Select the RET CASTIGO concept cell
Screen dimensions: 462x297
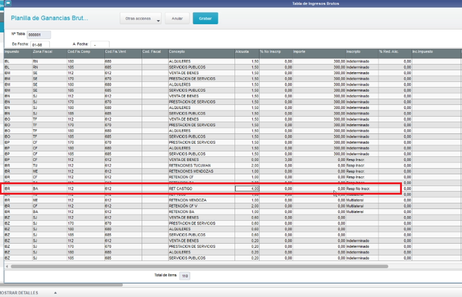201,189
